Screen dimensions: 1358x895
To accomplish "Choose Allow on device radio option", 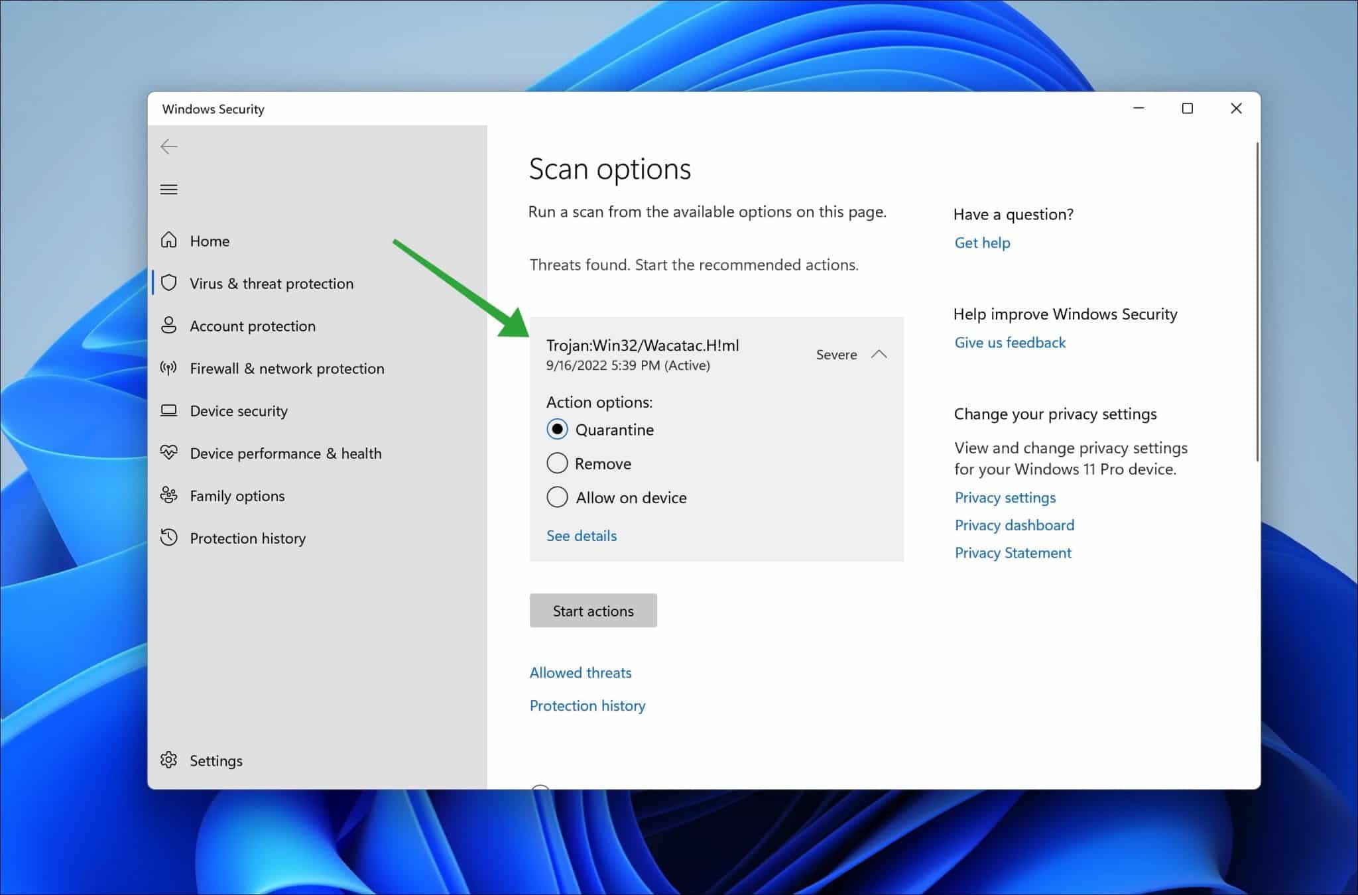I will pos(557,497).
